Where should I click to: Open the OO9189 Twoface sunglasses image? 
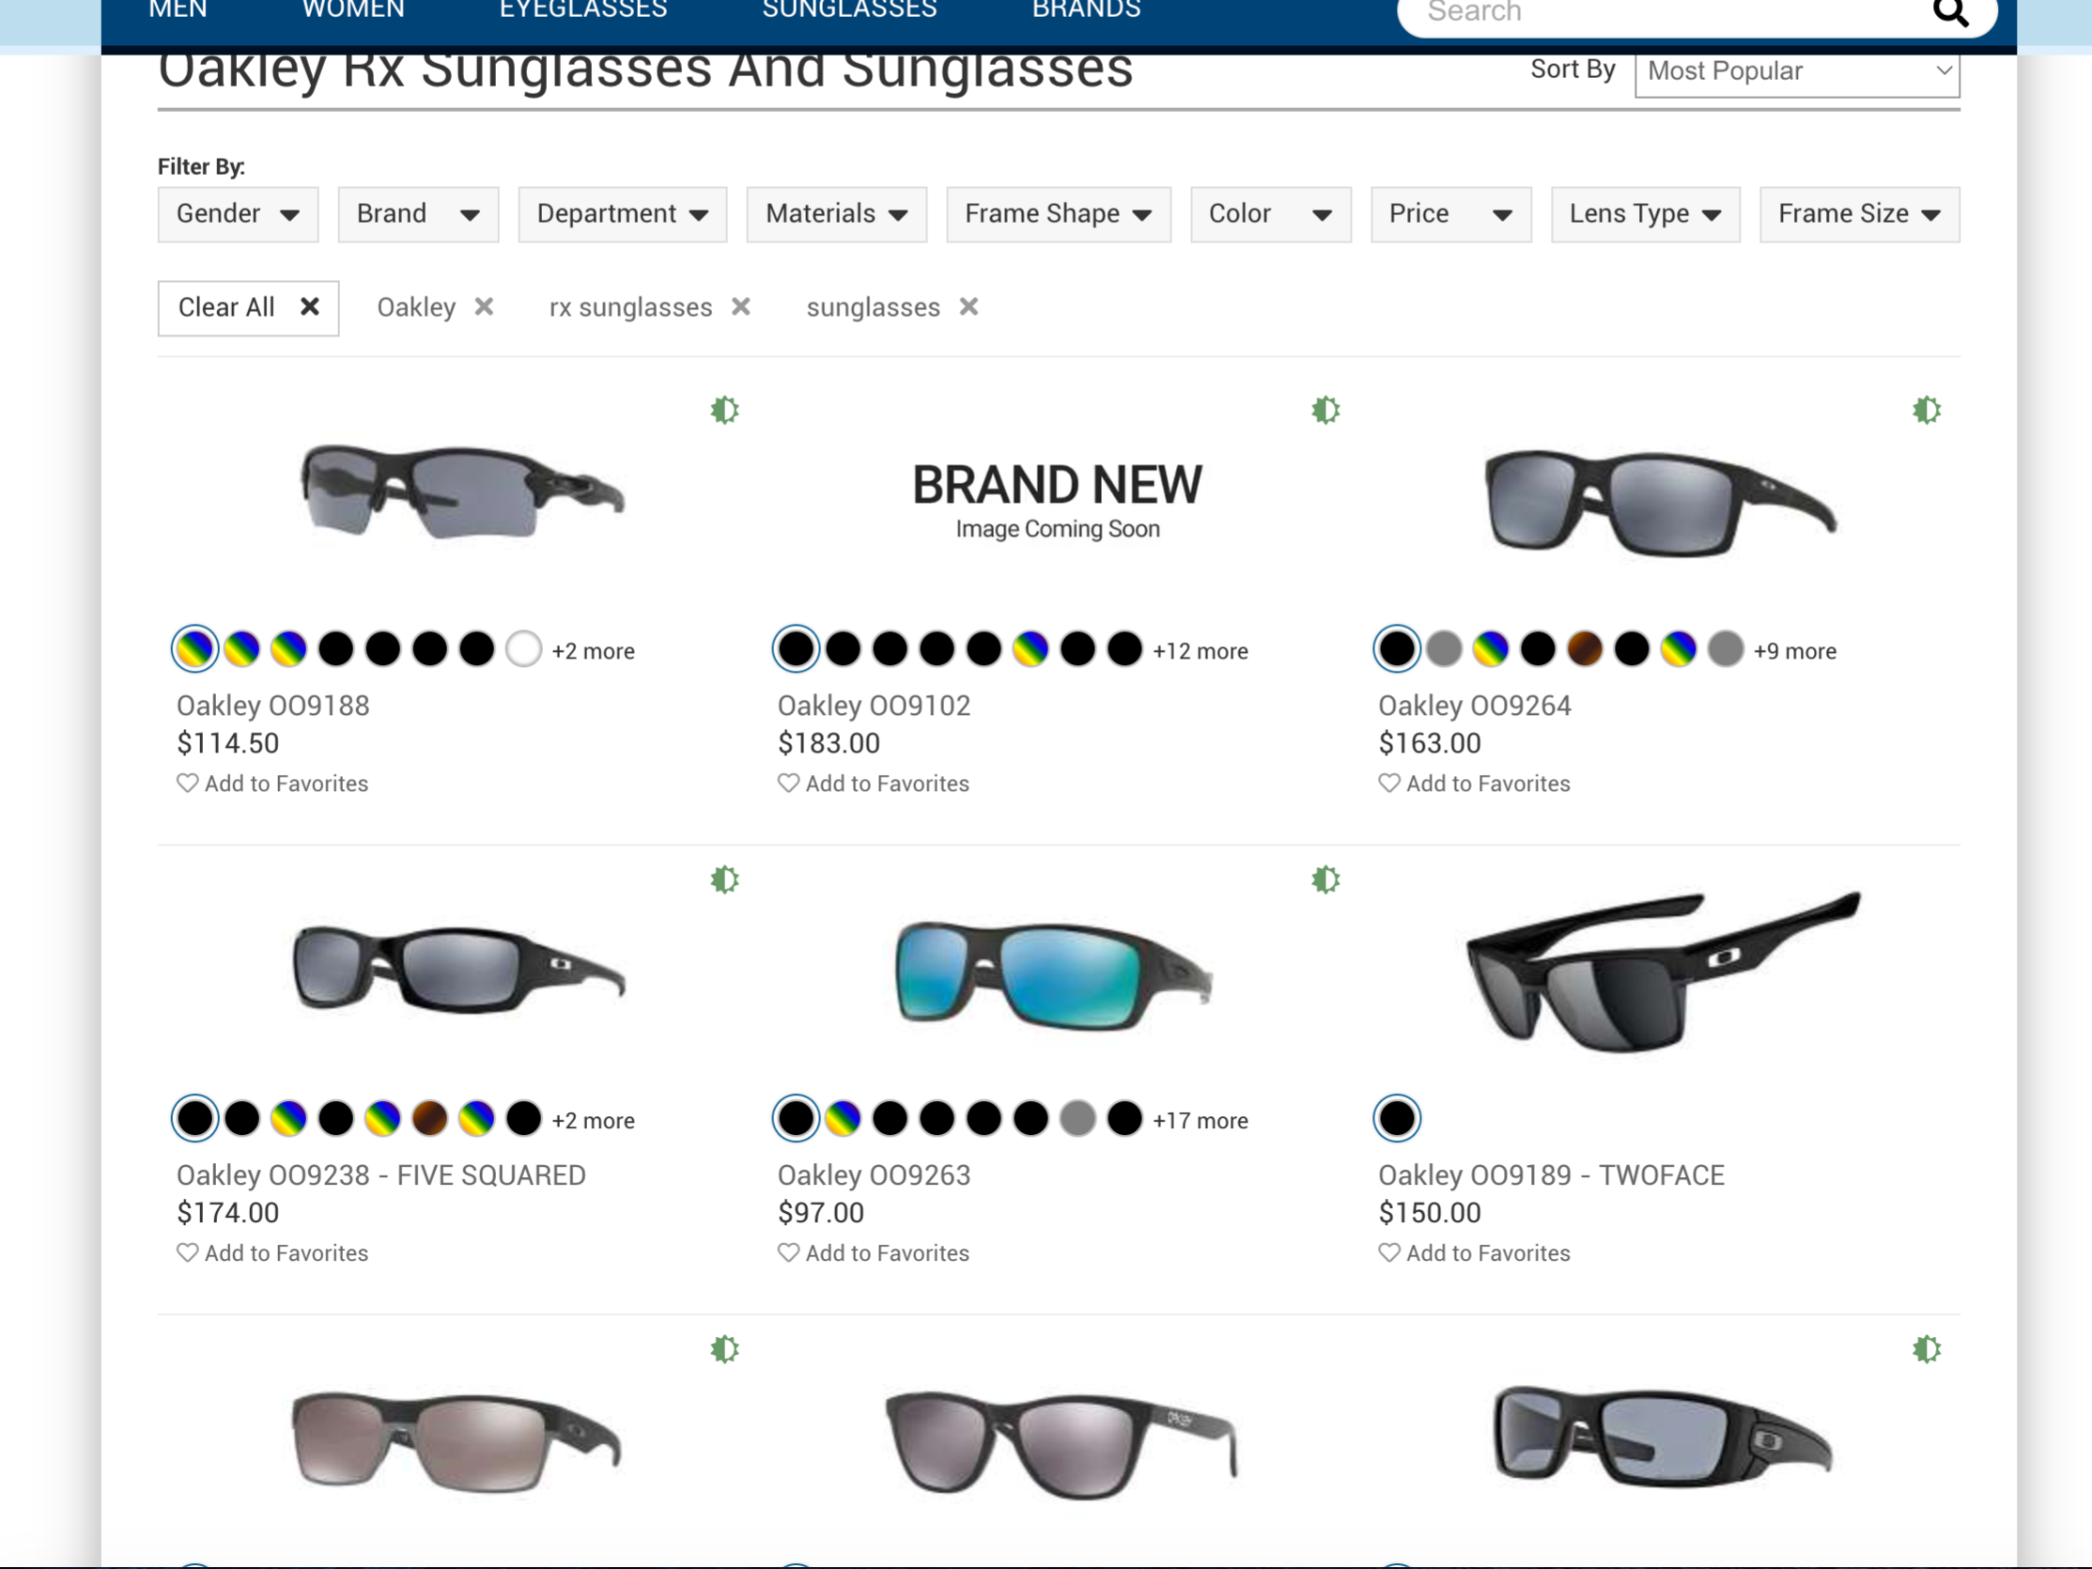click(1663, 971)
